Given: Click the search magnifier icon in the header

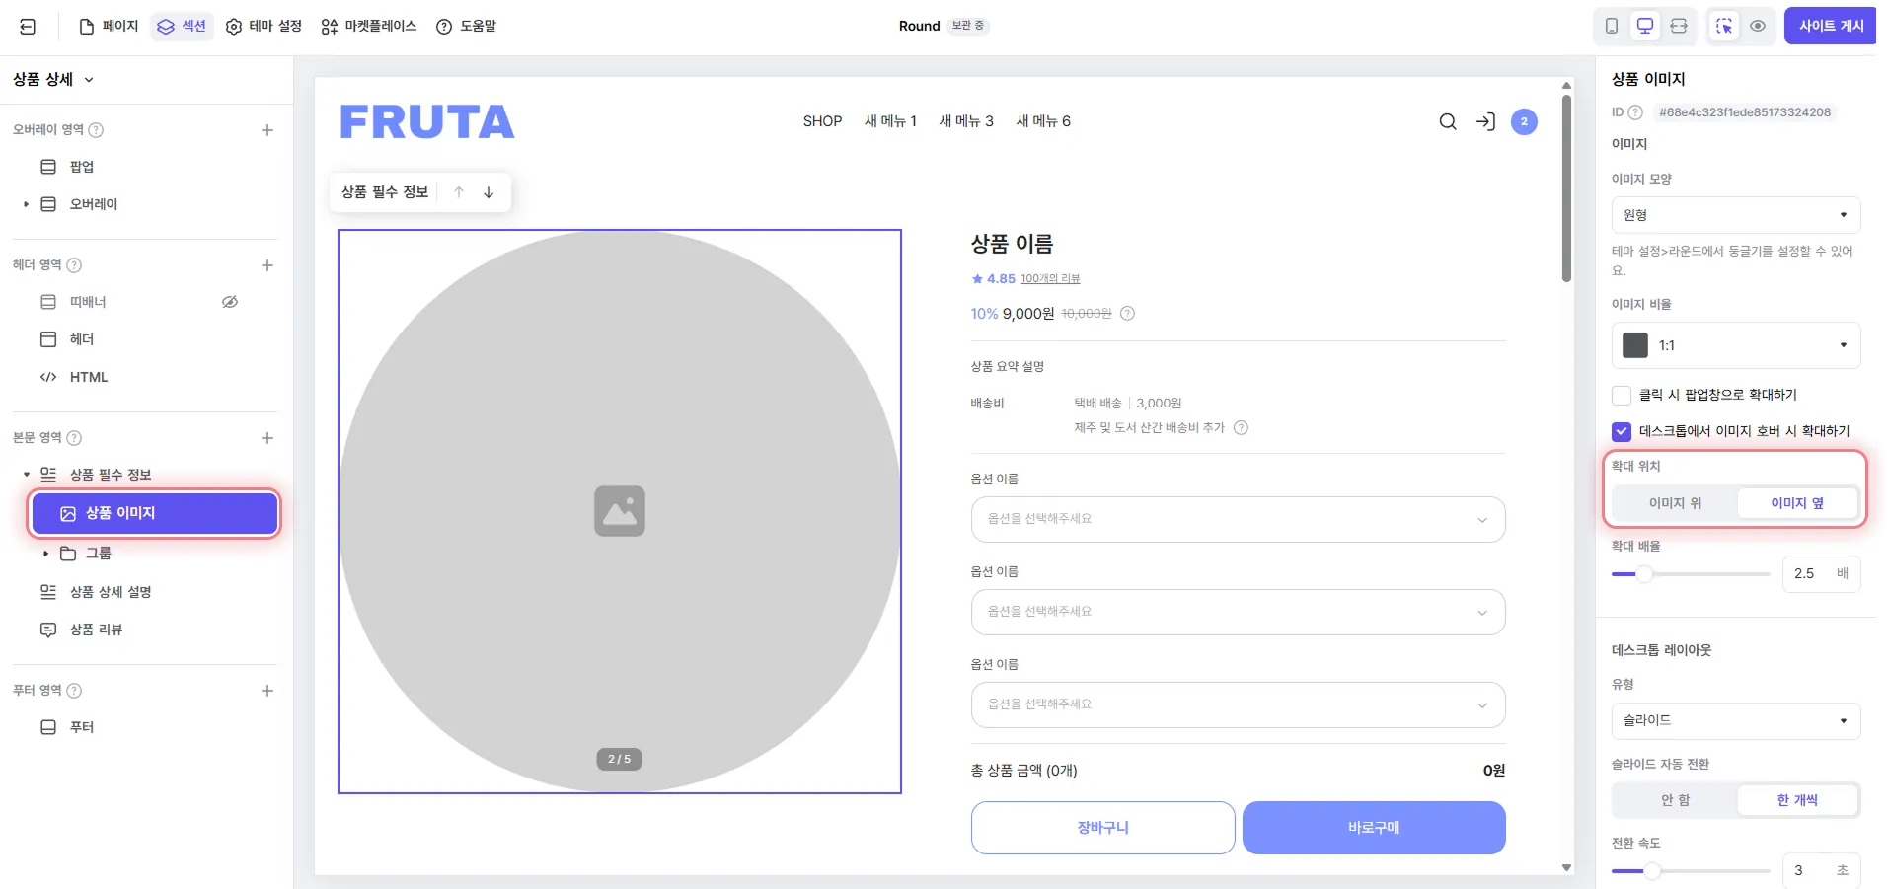Looking at the screenshot, I should pyautogui.click(x=1448, y=121).
